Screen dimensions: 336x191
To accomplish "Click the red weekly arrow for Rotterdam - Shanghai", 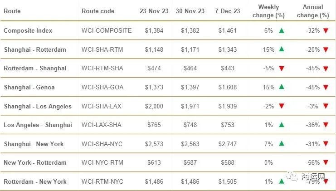I will [x=282, y=69].
